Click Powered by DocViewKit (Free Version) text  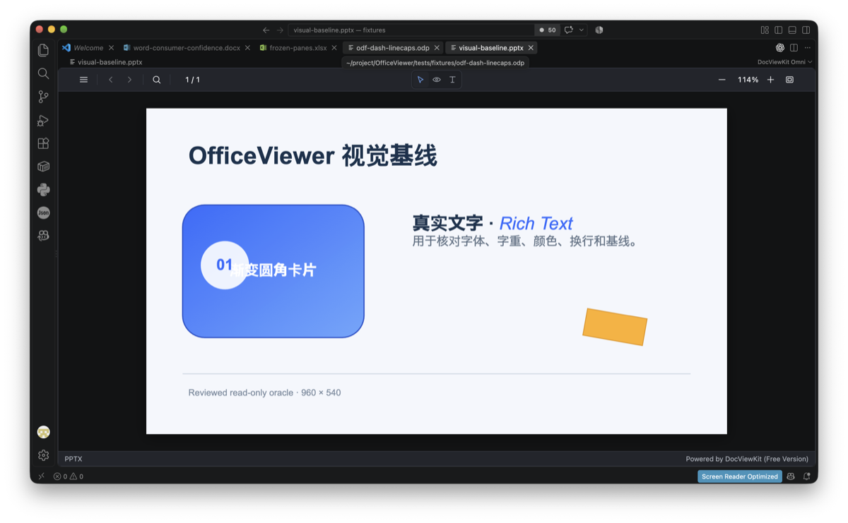747,459
